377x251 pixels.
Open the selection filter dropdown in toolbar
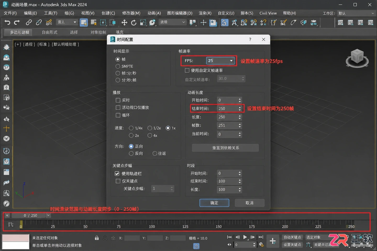[67, 22]
